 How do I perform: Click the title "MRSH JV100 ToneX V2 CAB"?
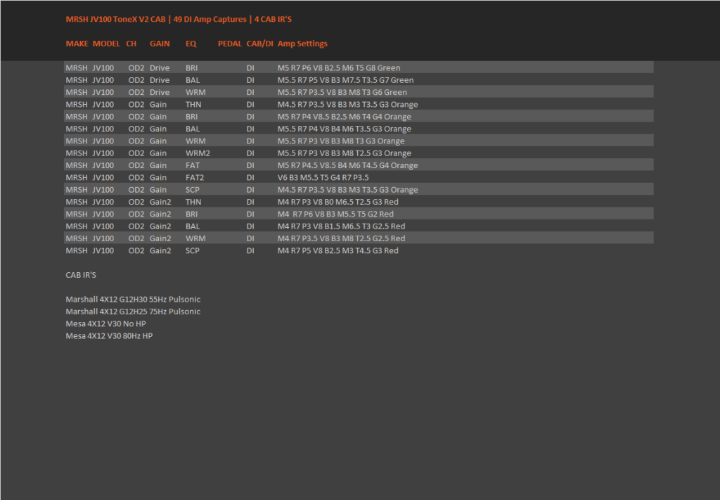(116, 19)
